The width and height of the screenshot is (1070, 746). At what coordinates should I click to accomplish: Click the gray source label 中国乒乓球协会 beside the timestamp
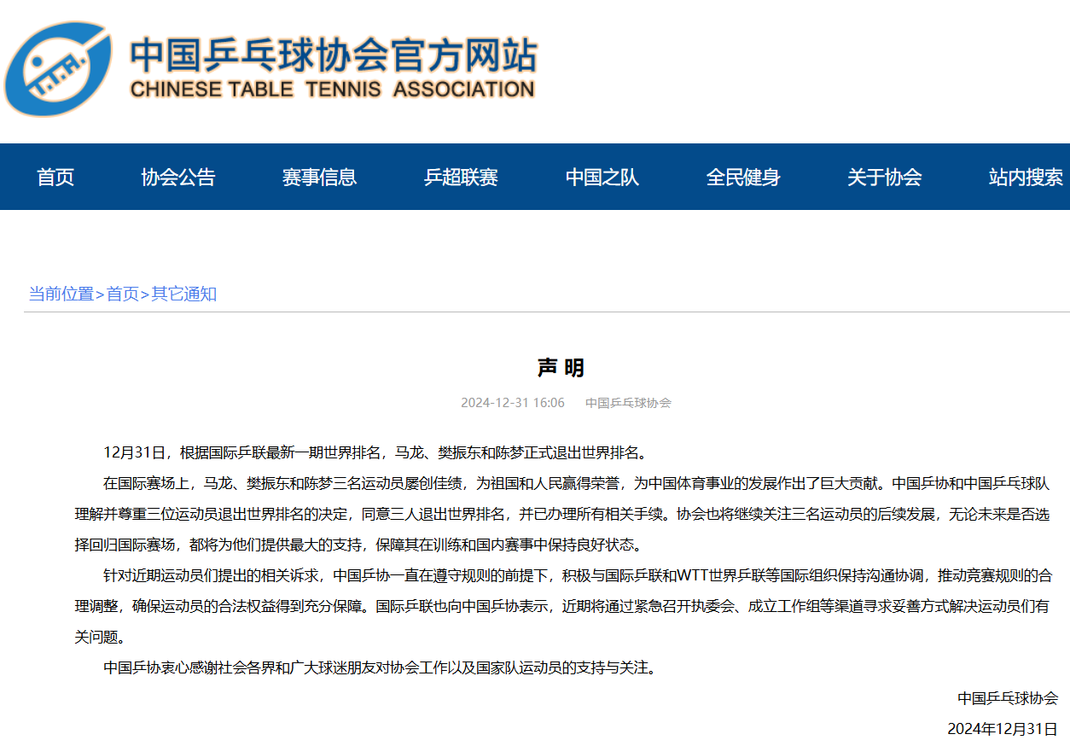[628, 403]
